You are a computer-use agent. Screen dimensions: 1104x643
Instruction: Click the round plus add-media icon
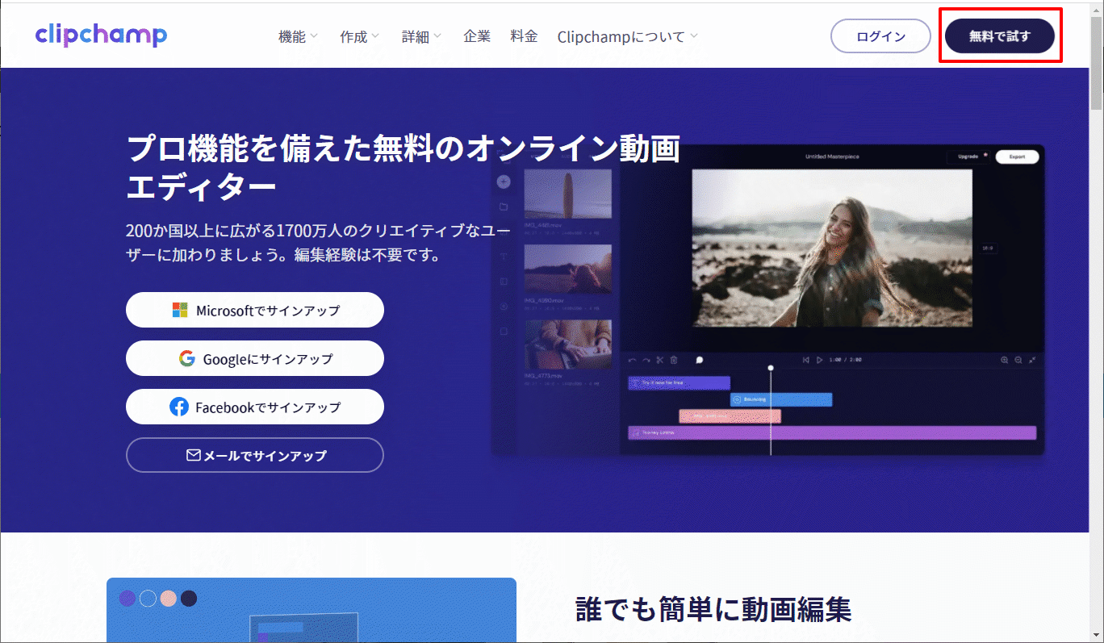click(x=504, y=182)
